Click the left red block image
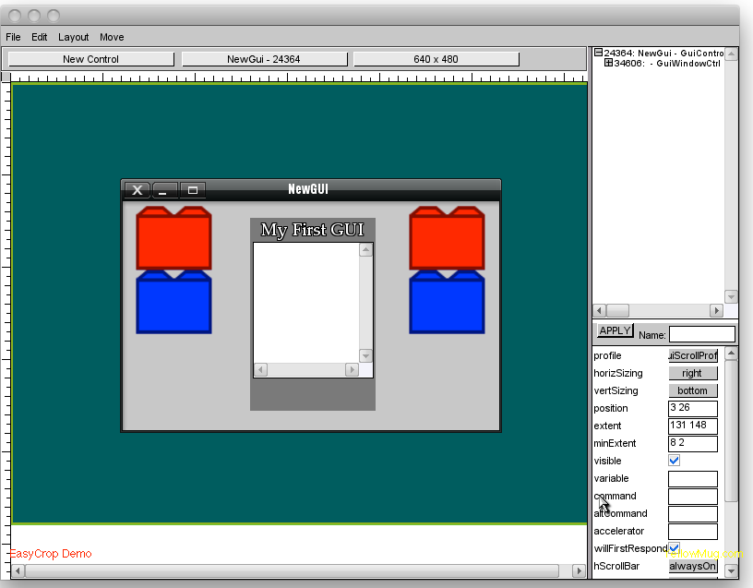Viewport: 753px width, 588px height. [173, 239]
